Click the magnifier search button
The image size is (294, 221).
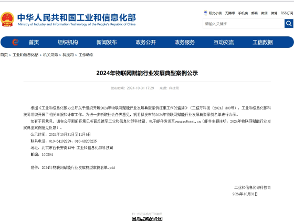click(289, 24)
